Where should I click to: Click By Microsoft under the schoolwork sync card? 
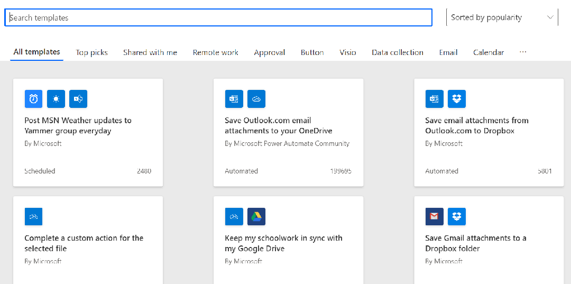[244, 261]
